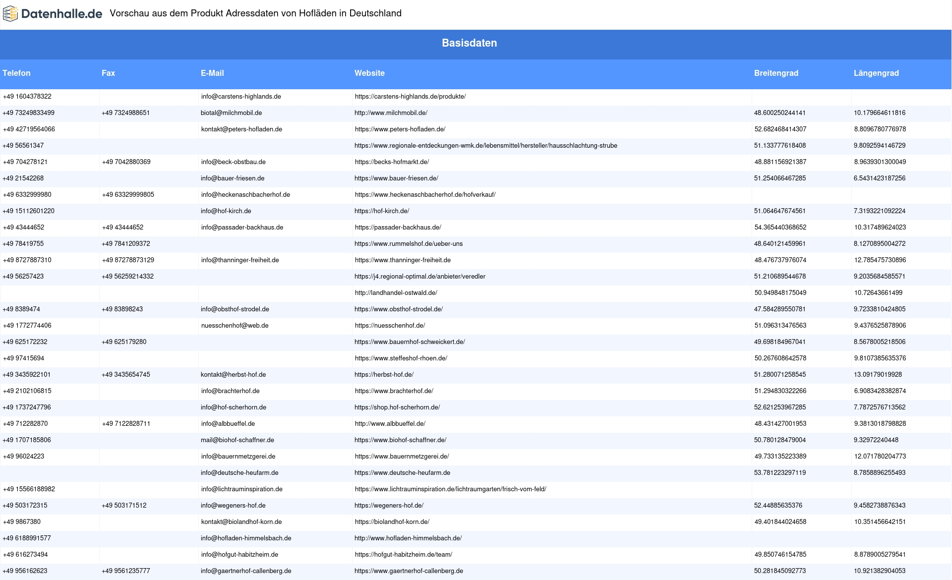
Task: Select email info@bauer-friesen.de
Action: tap(233, 178)
